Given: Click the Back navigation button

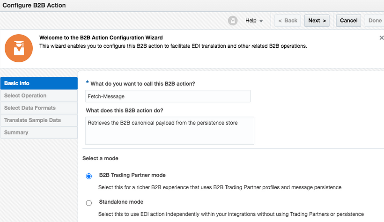Looking at the screenshot, I should tap(288, 21).
